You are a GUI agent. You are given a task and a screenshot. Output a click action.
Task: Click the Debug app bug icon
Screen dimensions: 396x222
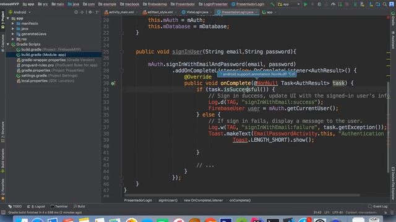coord(319,4)
